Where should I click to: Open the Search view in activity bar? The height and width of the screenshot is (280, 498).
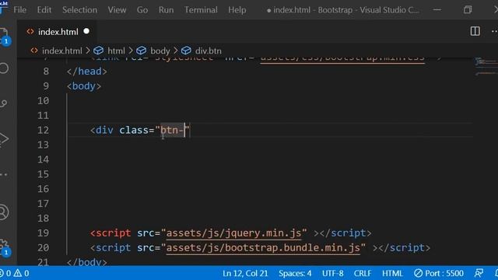pyautogui.click(x=4, y=68)
